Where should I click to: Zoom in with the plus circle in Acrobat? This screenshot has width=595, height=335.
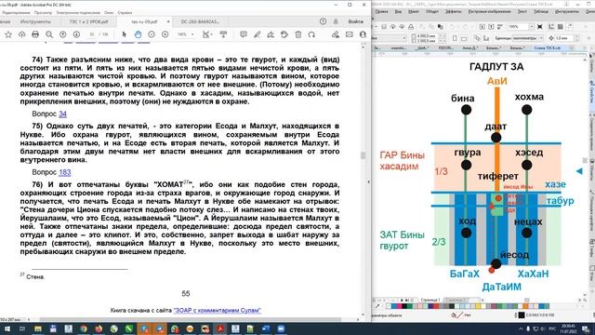tap(165, 34)
